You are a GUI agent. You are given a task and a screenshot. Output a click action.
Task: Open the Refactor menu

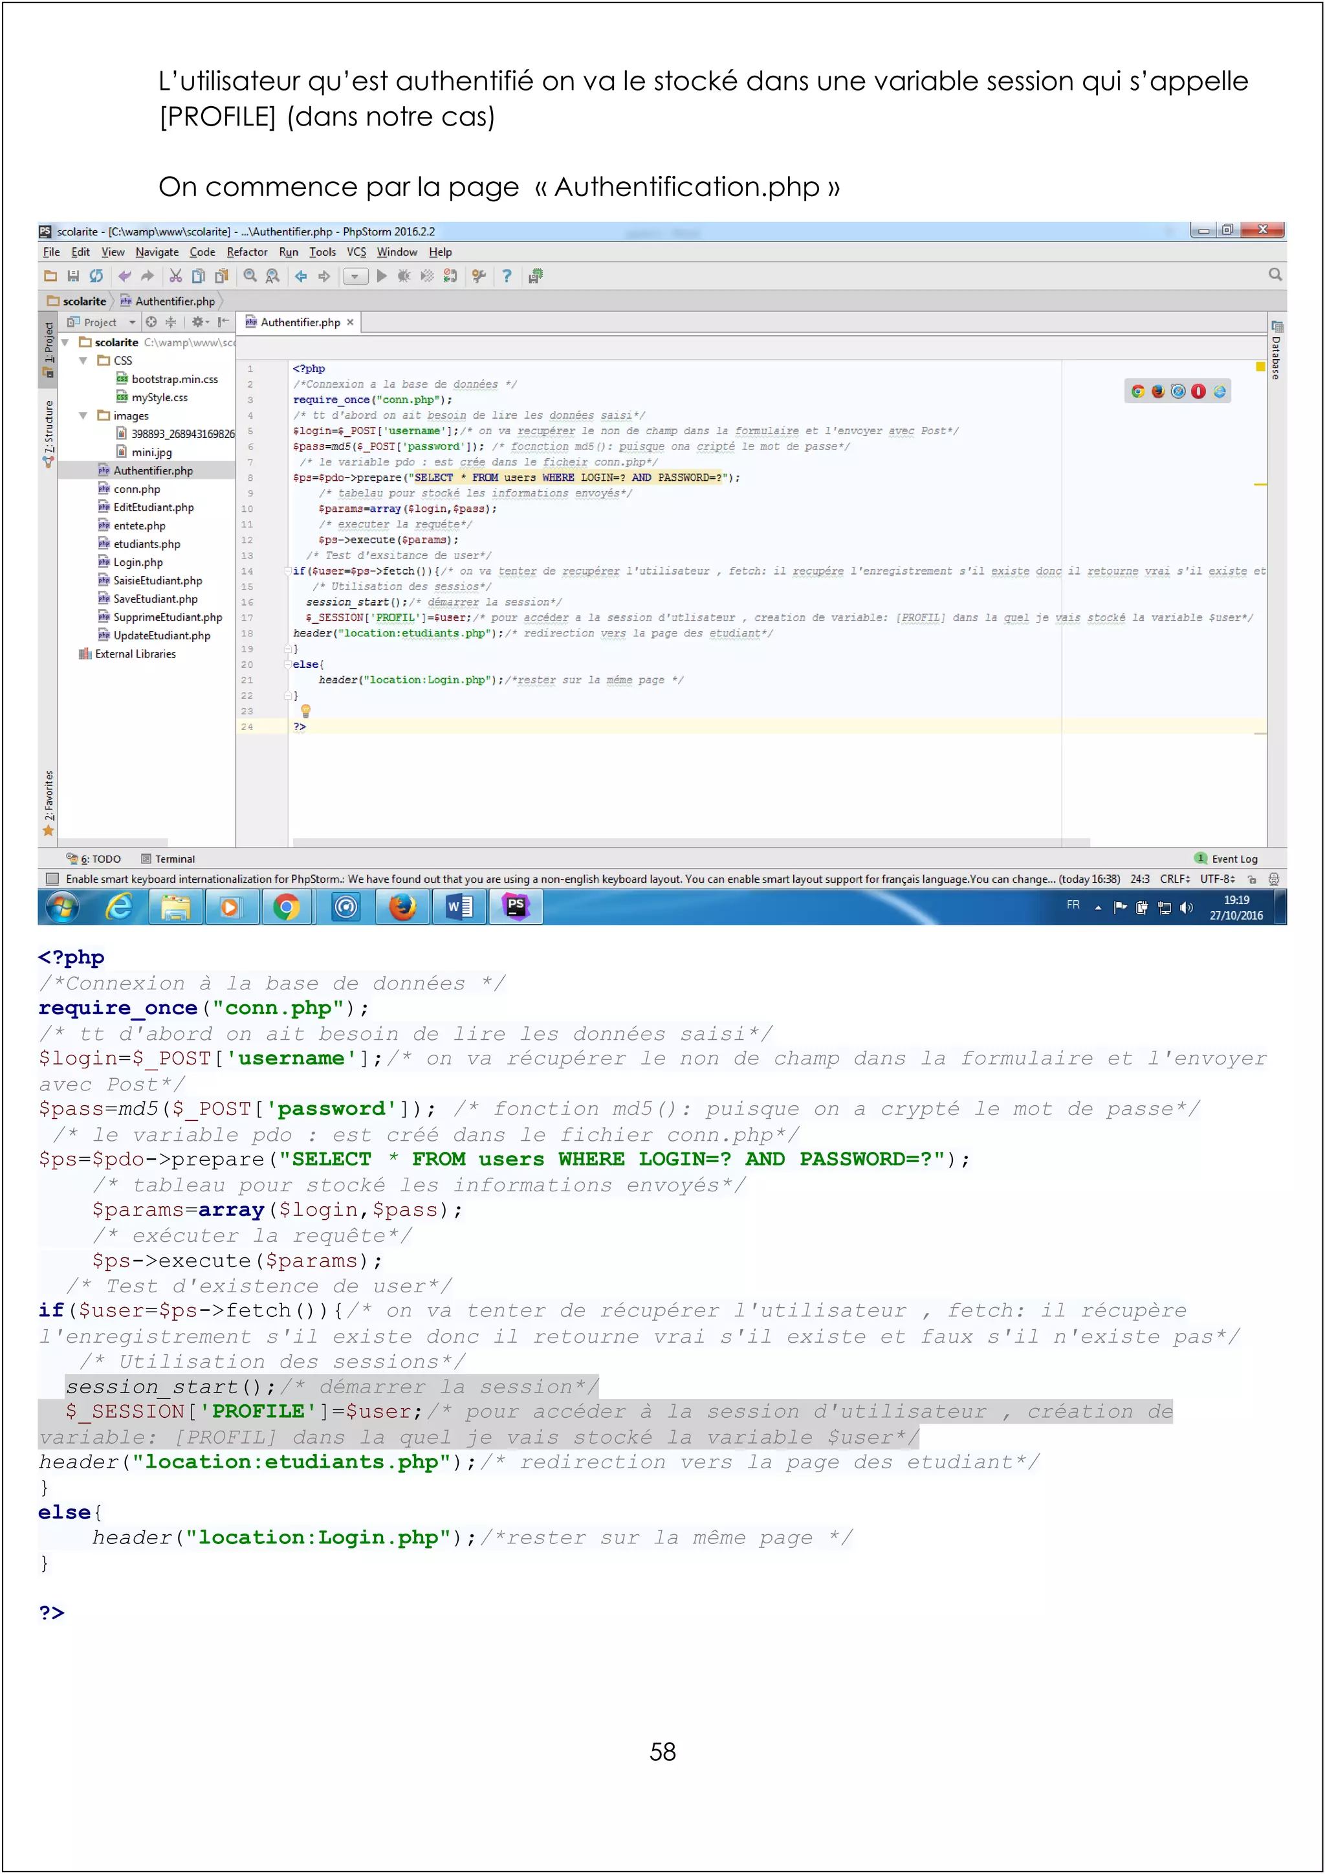[246, 252]
